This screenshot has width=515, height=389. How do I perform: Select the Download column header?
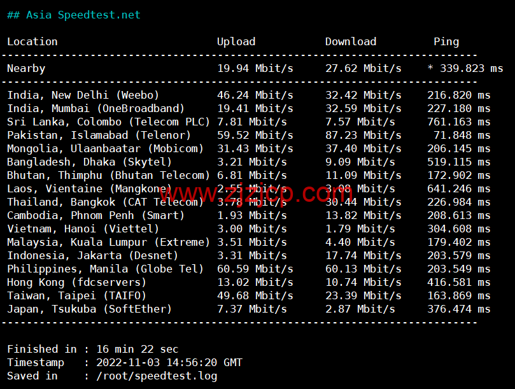click(350, 41)
